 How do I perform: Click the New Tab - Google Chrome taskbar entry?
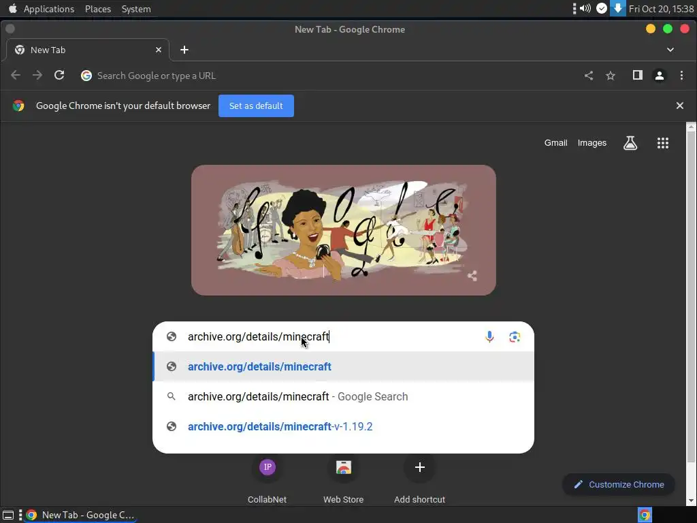(81, 515)
